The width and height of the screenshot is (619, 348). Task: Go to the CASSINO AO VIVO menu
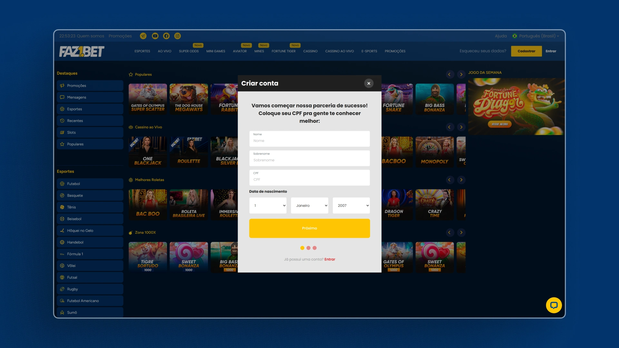pos(339,51)
